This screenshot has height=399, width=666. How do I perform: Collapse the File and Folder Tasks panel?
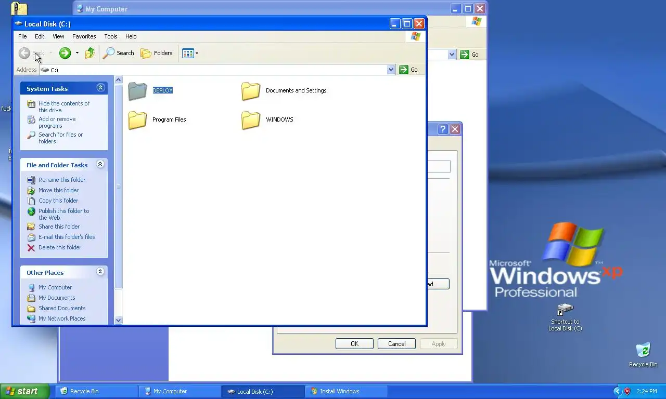[x=101, y=164]
